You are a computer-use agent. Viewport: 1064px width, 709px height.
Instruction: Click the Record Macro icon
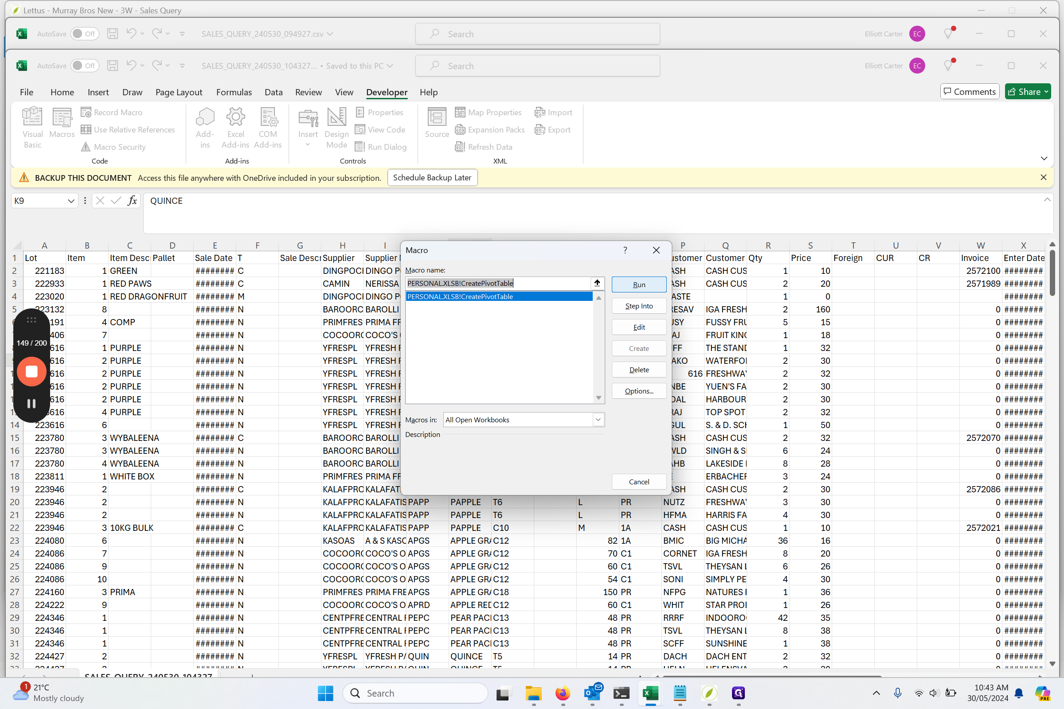tap(86, 112)
